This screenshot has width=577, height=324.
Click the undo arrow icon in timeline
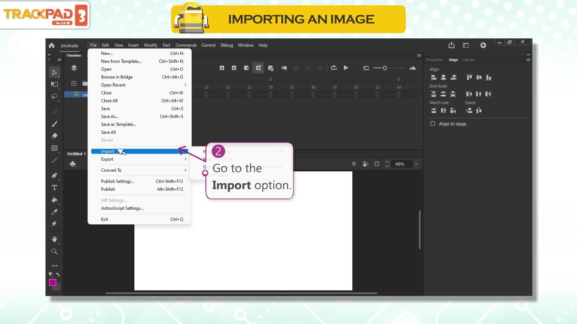pyautogui.click(x=366, y=68)
